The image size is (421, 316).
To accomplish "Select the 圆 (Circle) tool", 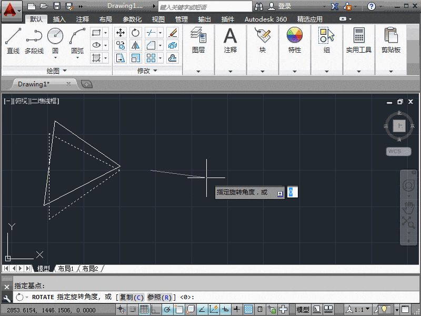I will tap(55, 37).
